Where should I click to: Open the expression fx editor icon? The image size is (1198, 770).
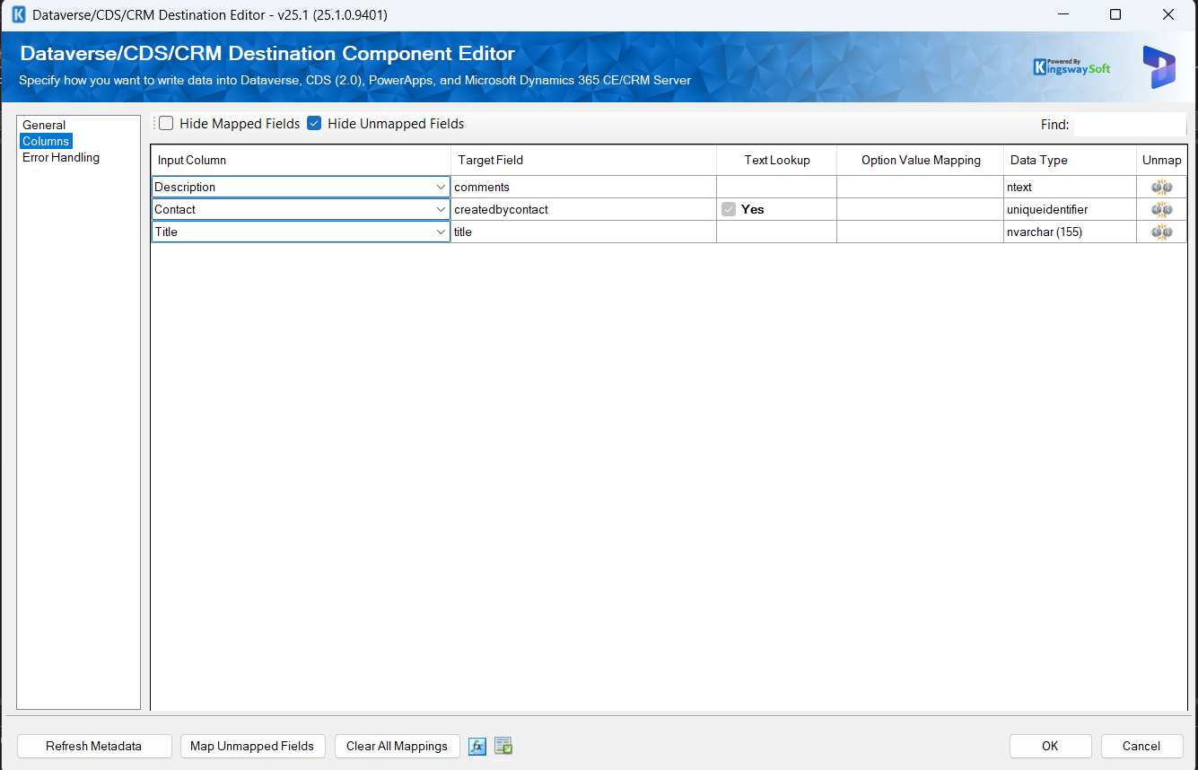(x=477, y=746)
